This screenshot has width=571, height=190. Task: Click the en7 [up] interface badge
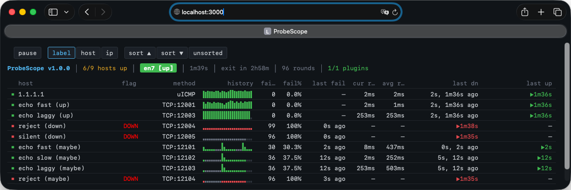point(158,68)
